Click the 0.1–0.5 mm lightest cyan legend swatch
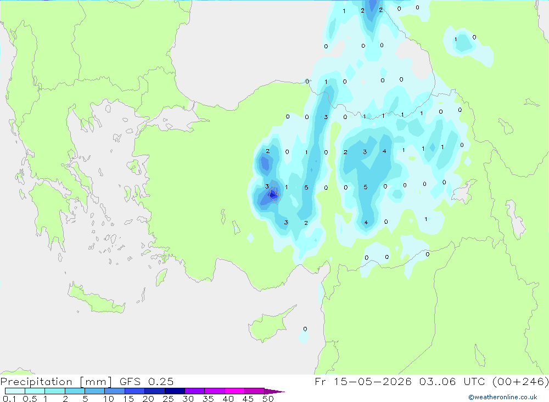This screenshot has width=549, height=402. 15,391
